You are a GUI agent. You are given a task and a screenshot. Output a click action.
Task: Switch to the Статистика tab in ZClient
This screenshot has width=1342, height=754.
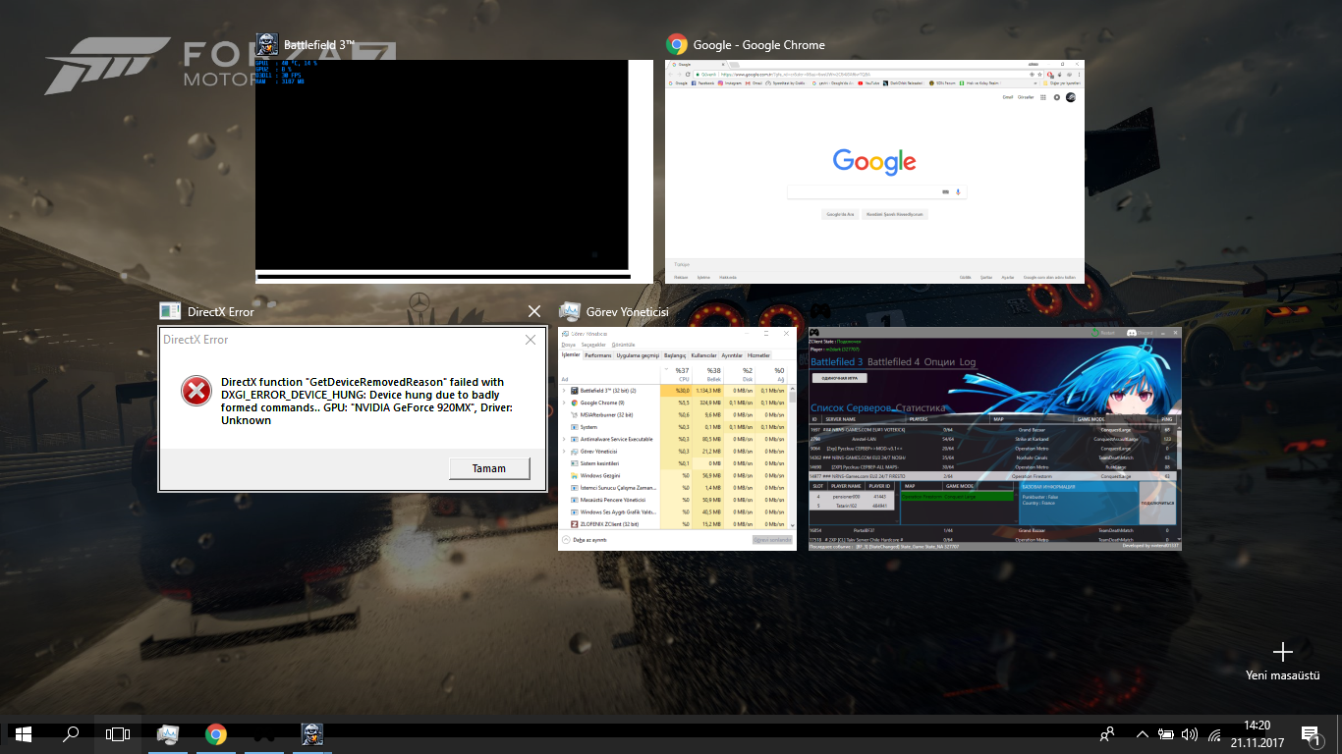pos(920,407)
